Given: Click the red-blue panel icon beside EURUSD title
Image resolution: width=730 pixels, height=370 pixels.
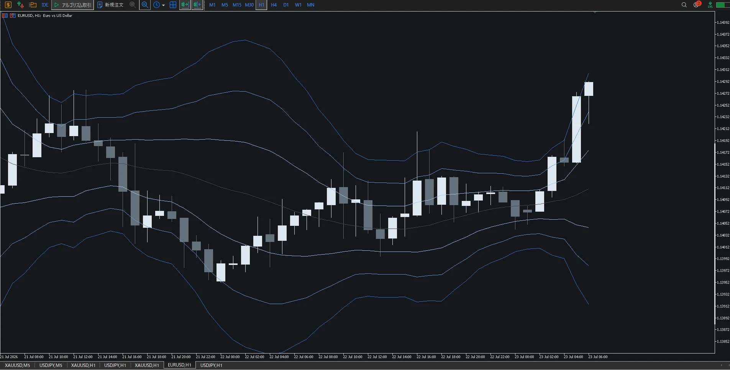Looking at the screenshot, I should click(13, 16).
